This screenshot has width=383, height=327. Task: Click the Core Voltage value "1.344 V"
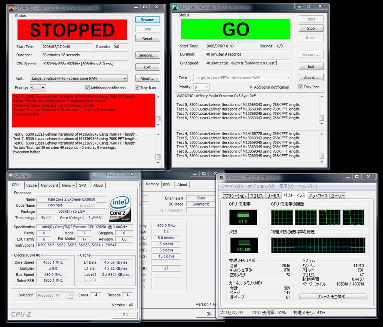click(x=95, y=218)
